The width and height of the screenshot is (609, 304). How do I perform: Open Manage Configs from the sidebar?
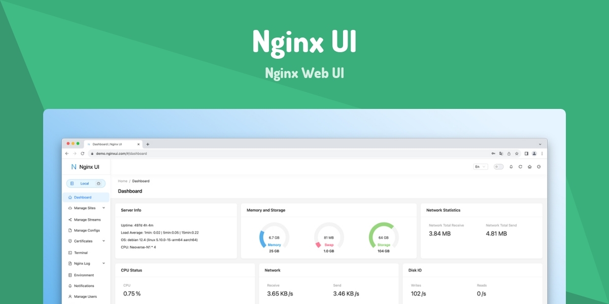[85, 230]
